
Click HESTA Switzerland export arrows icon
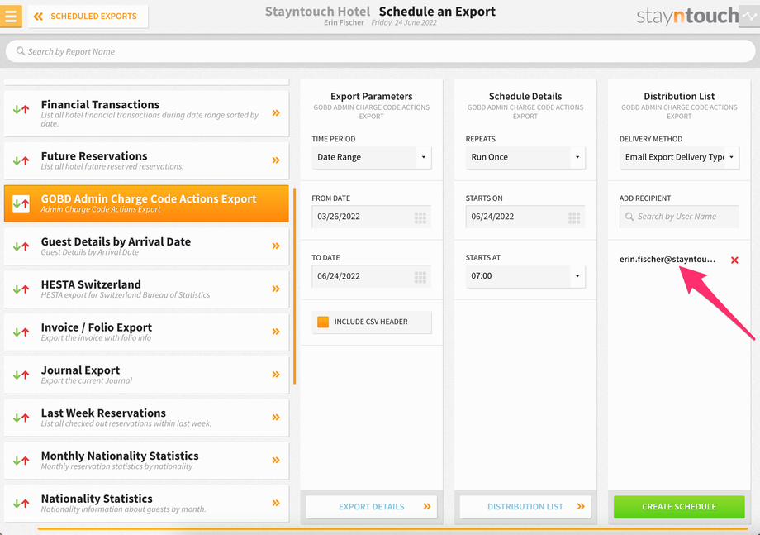21,289
